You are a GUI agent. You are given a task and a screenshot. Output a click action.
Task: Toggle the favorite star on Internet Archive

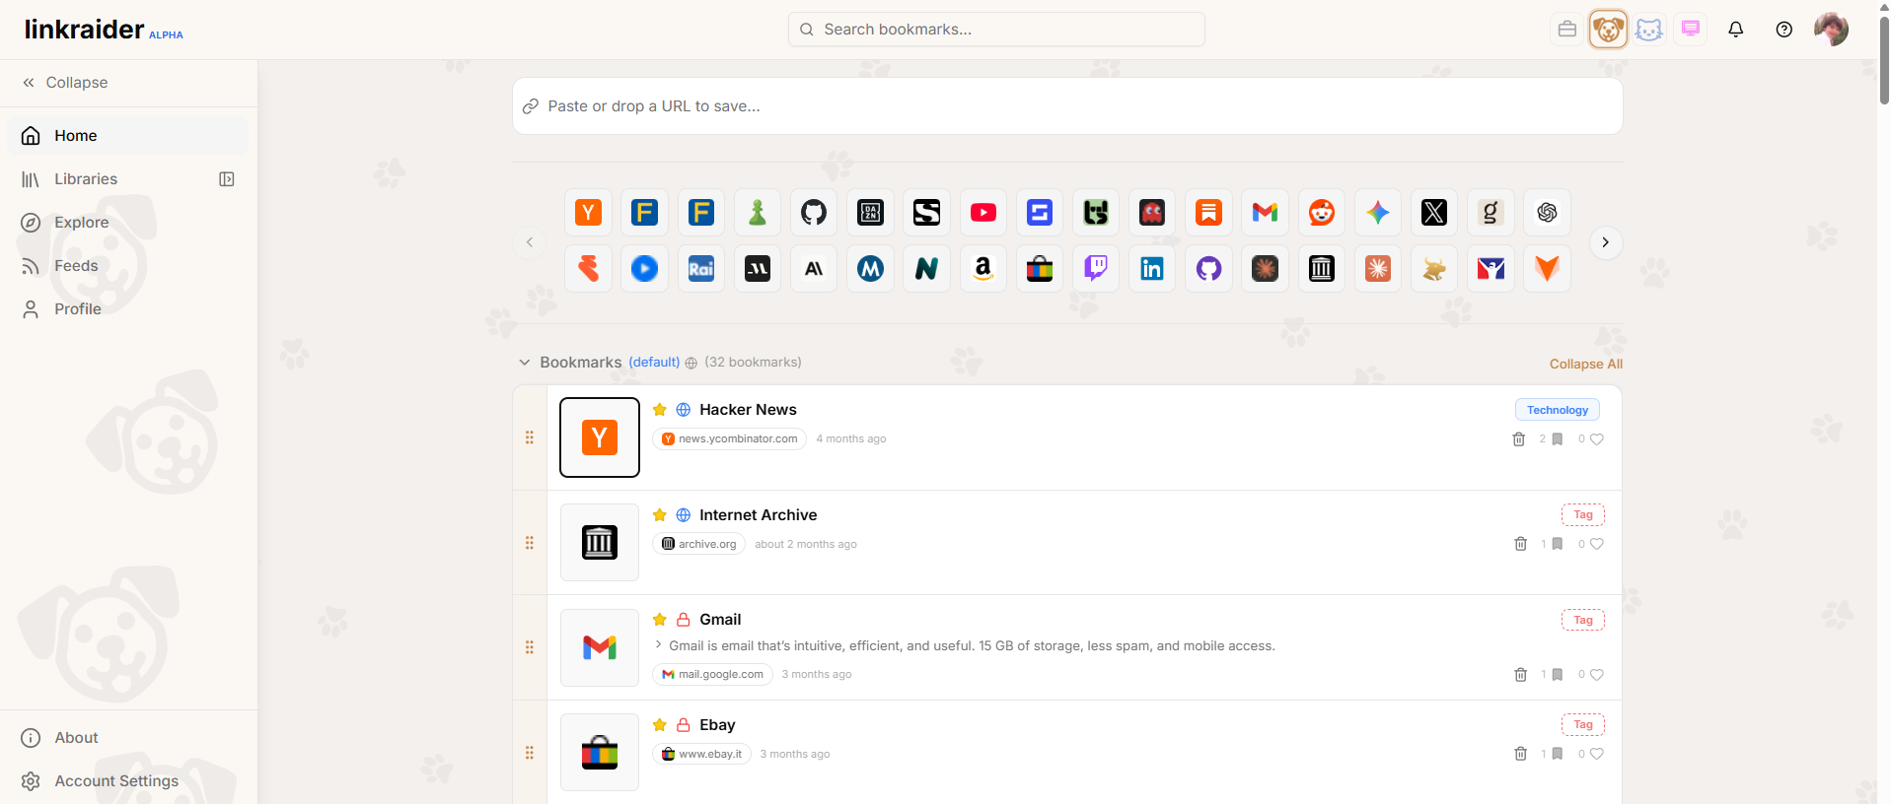[660, 515]
